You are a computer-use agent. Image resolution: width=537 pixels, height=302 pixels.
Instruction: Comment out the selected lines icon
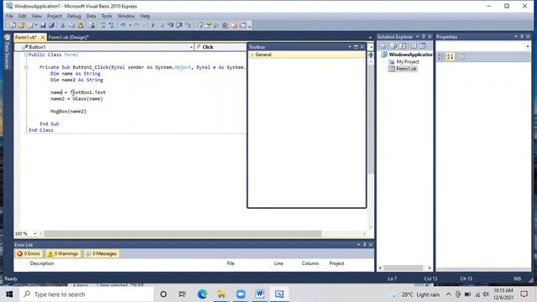102,25
